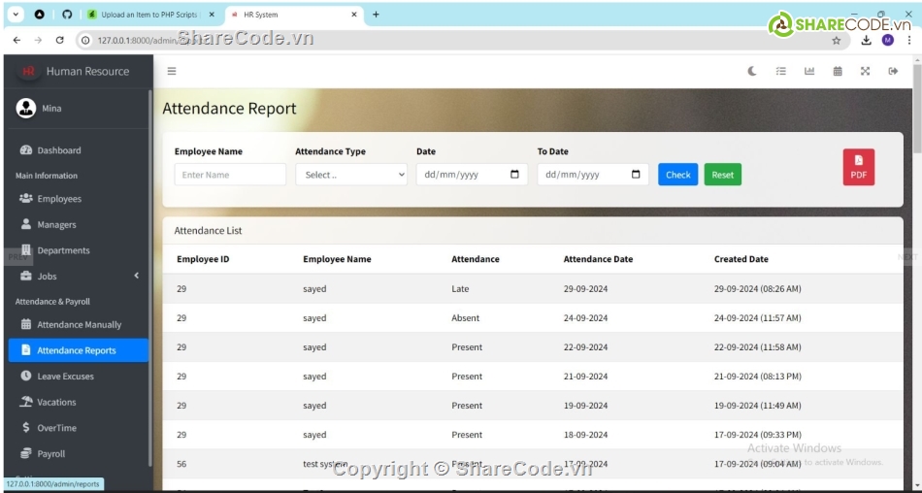This screenshot has height=493, width=922.
Task: Click the test system employee name
Action: [325, 464]
